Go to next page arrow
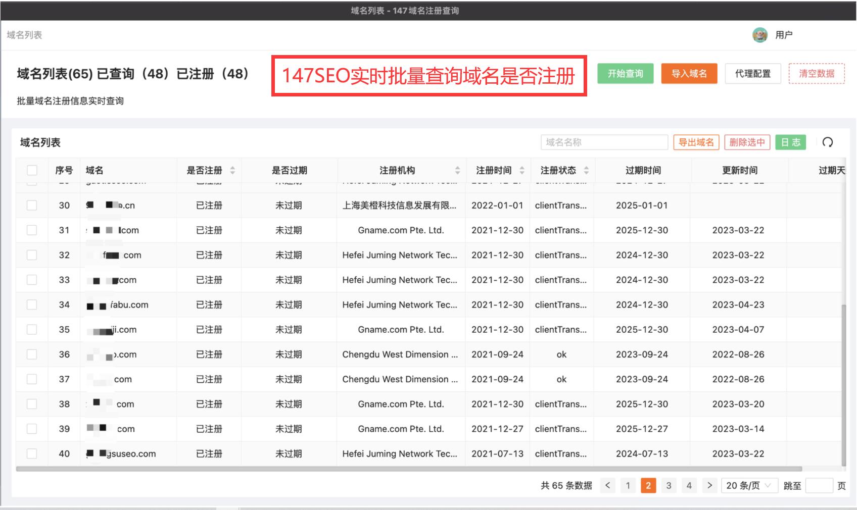 pos(709,485)
